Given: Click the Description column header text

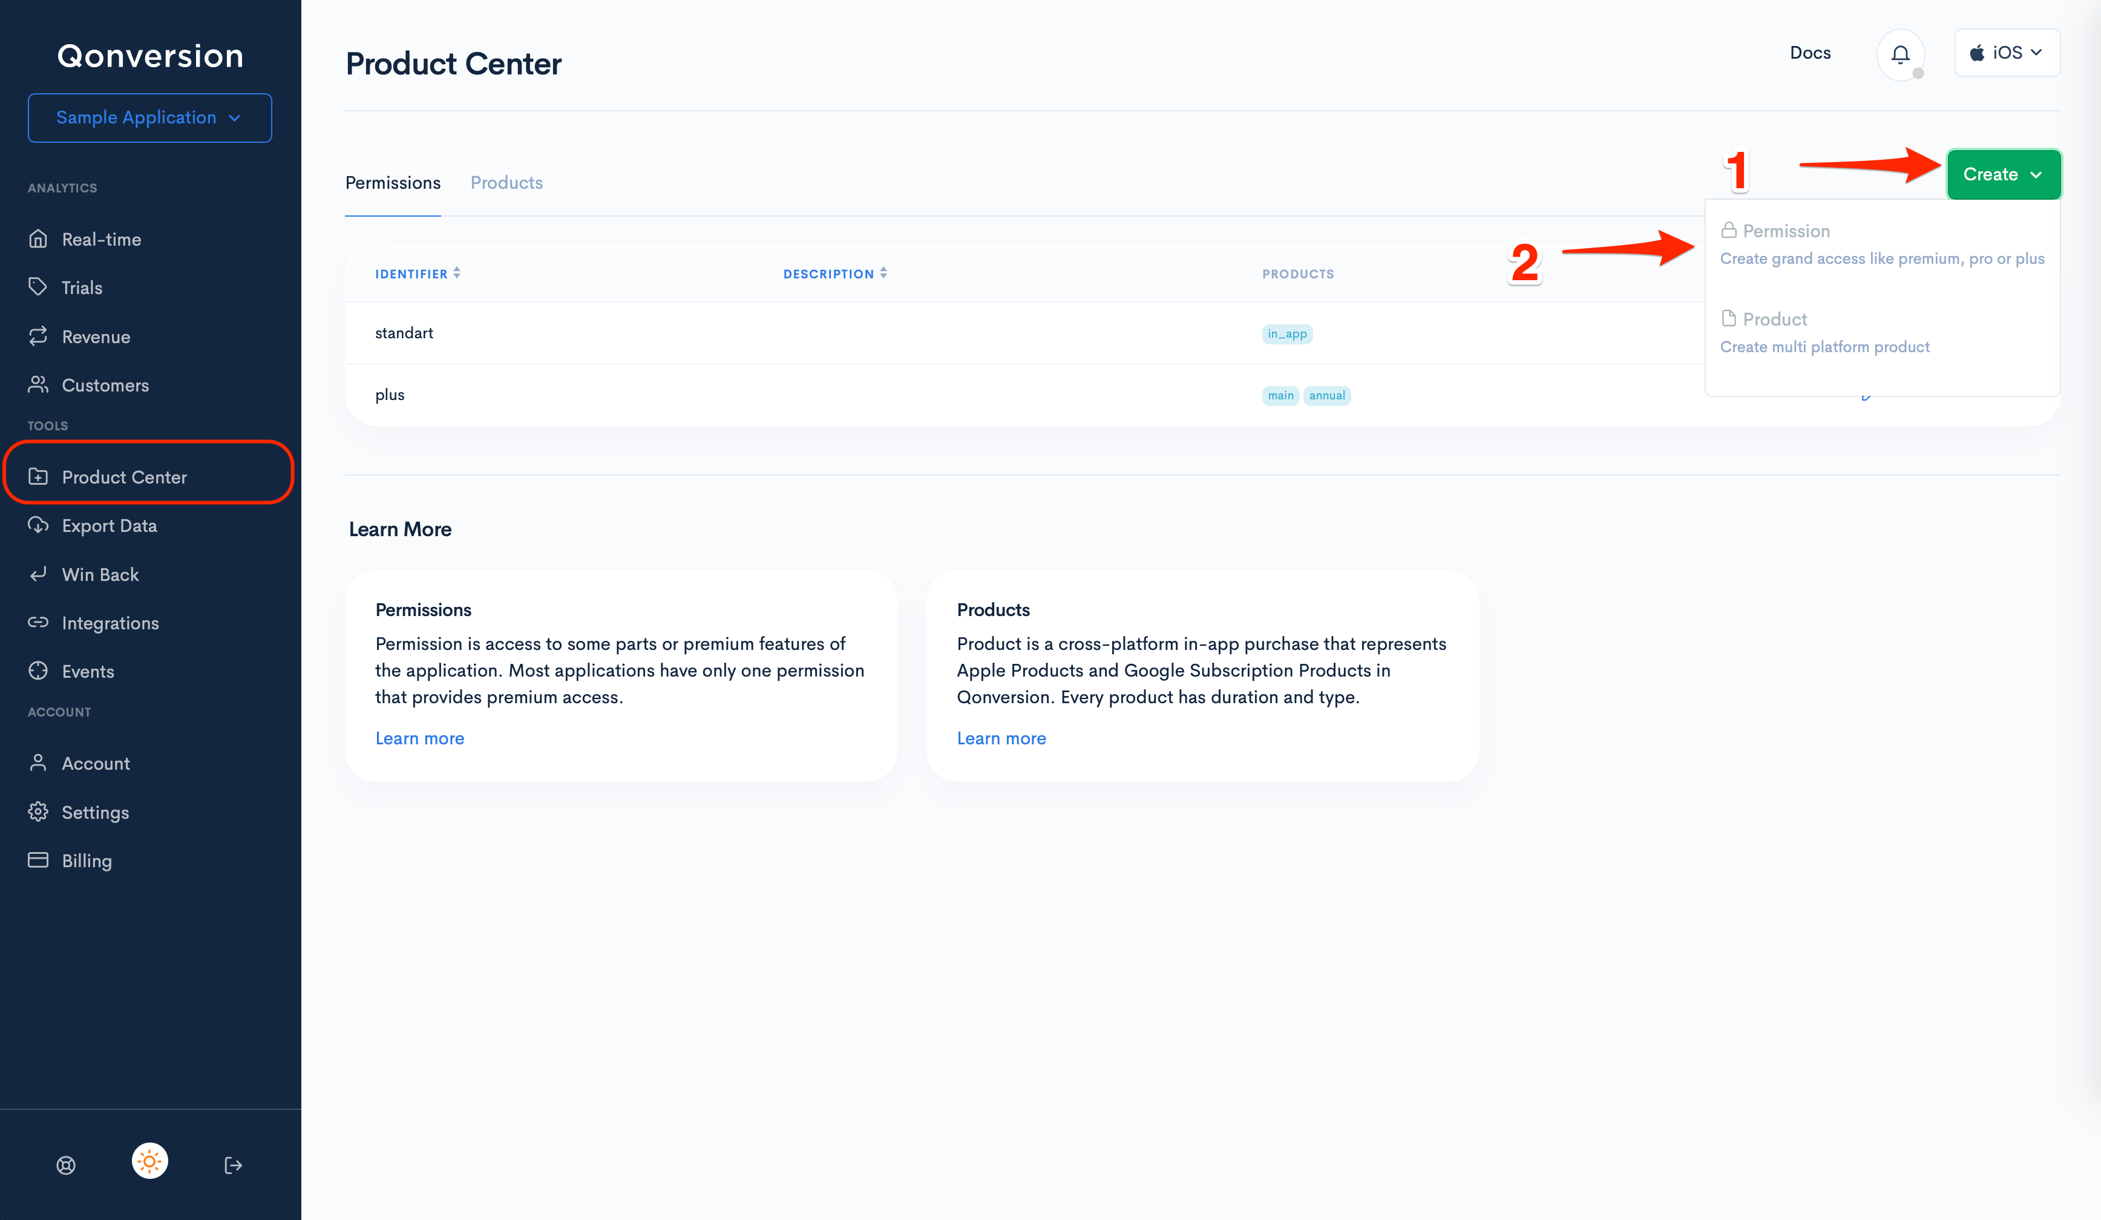Looking at the screenshot, I should coord(828,274).
